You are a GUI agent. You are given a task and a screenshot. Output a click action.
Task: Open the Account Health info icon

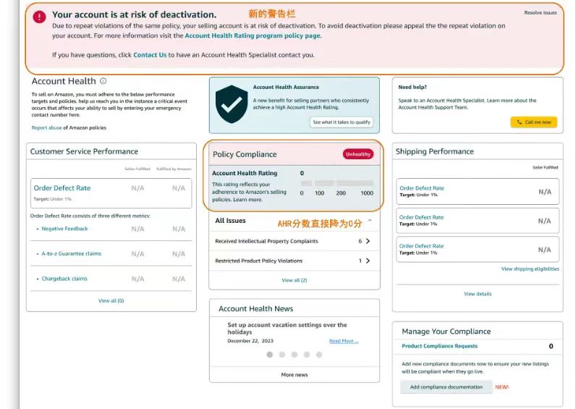103,81
